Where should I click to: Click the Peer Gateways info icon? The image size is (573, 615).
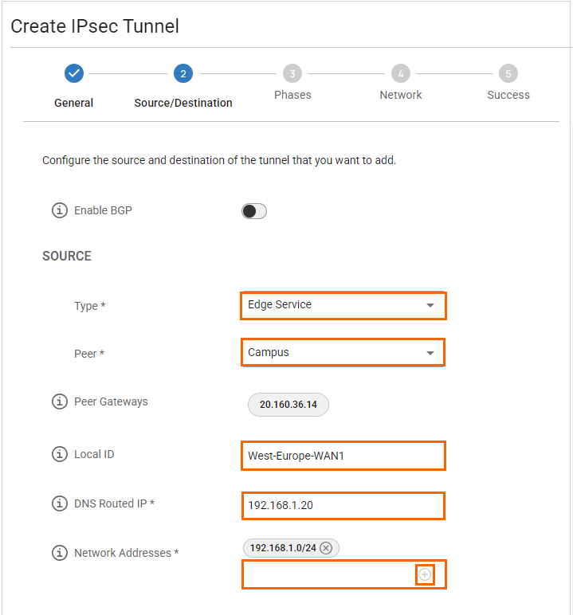59,402
